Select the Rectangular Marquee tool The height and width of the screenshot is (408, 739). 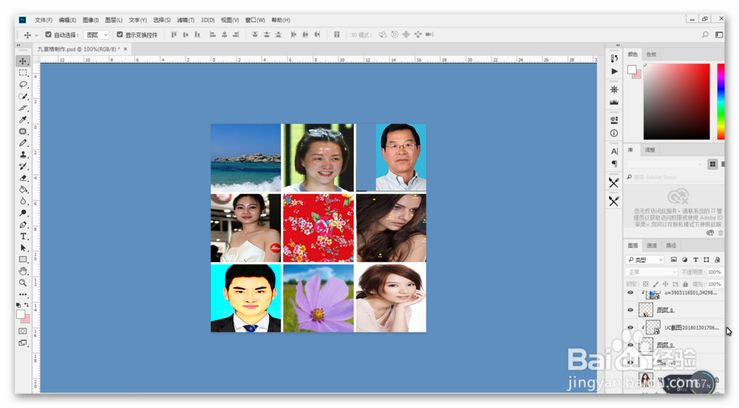click(23, 73)
